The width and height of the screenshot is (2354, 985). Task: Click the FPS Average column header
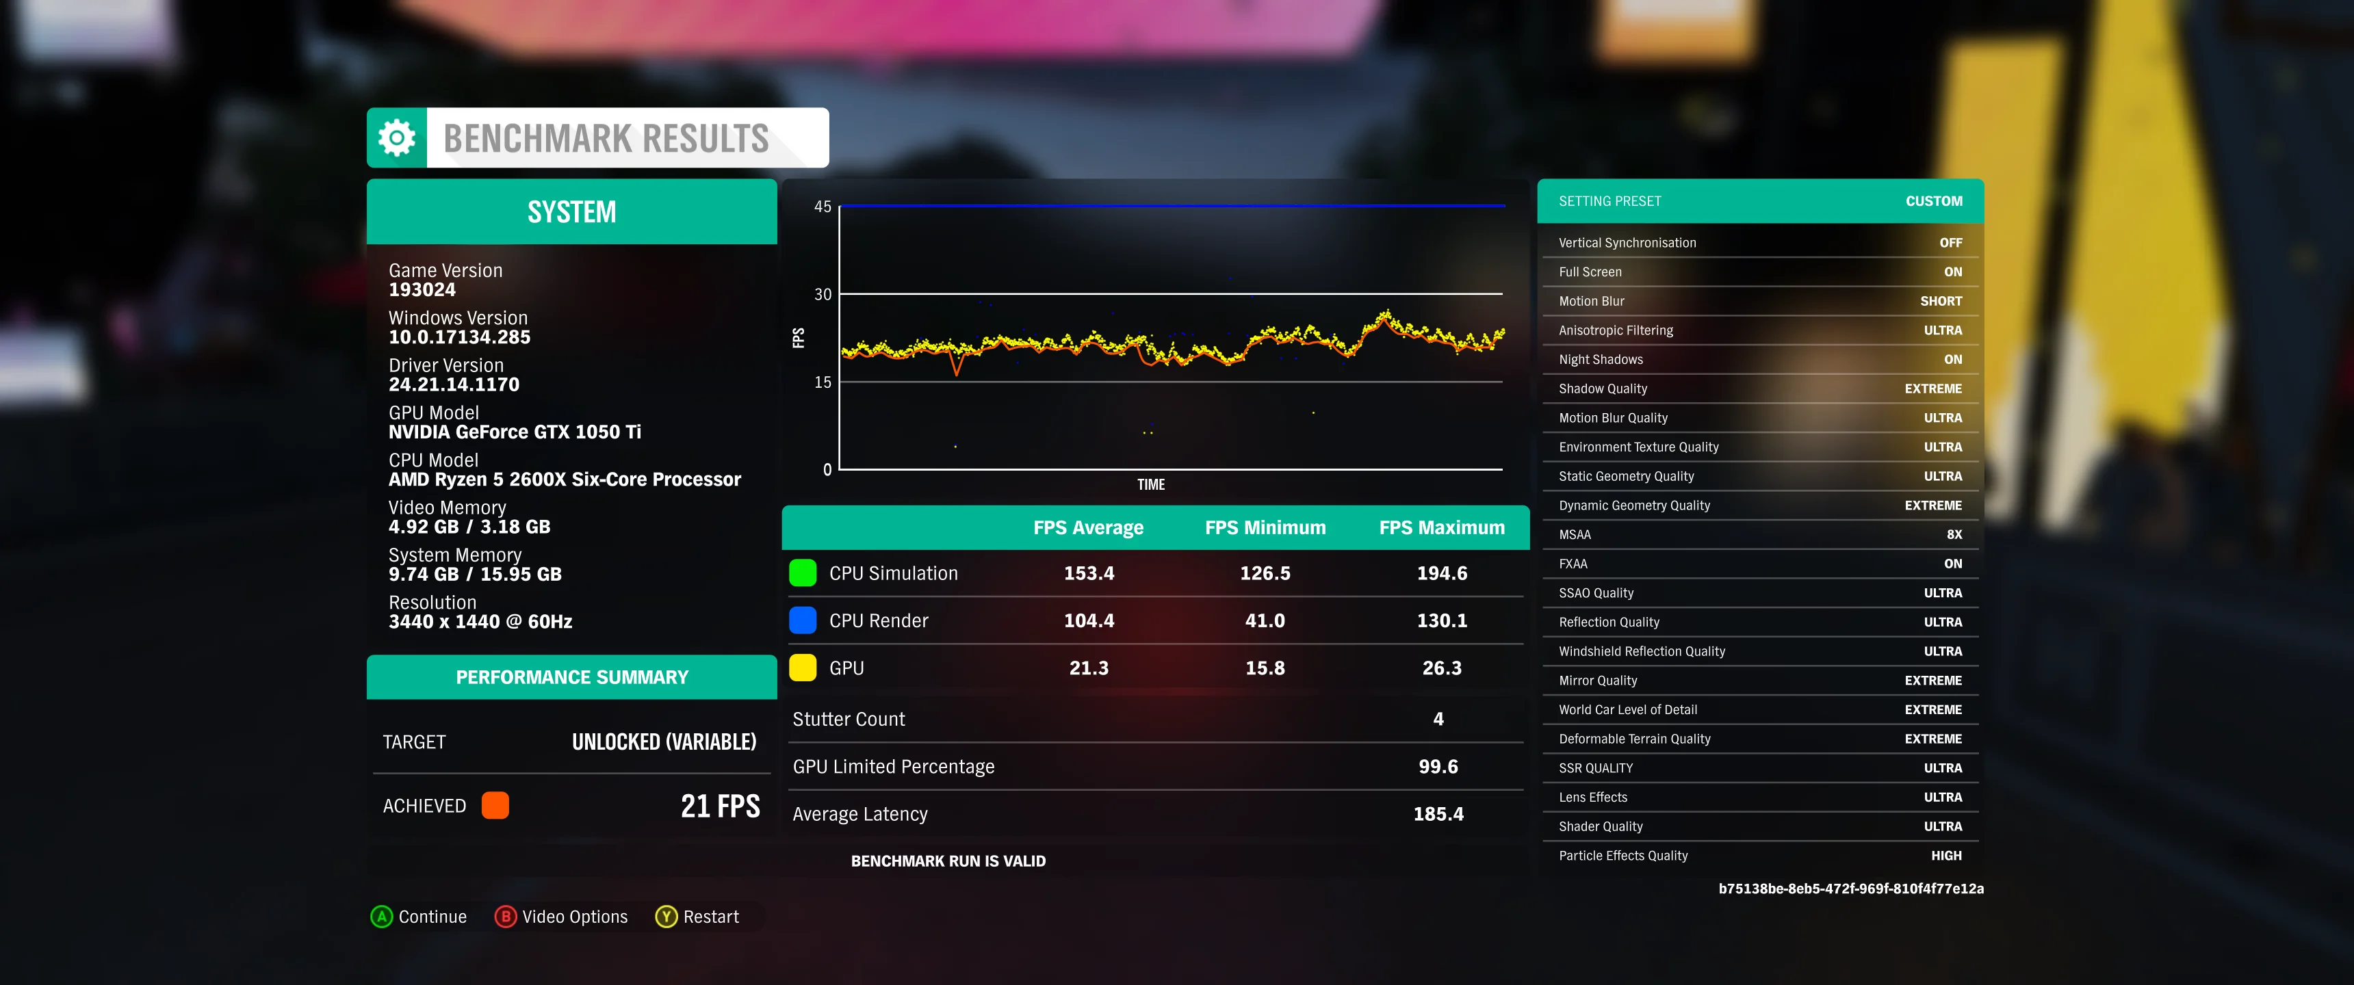[1088, 527]
